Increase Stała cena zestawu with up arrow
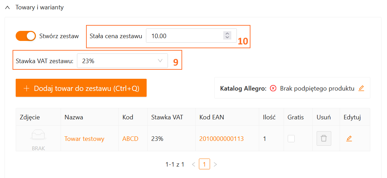The width and height of the screenshot is (387, 178). click(227, 34)
